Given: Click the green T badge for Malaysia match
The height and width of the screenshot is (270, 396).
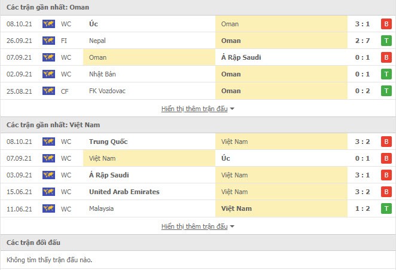Looking at the screenshot, I should point(386,208).
